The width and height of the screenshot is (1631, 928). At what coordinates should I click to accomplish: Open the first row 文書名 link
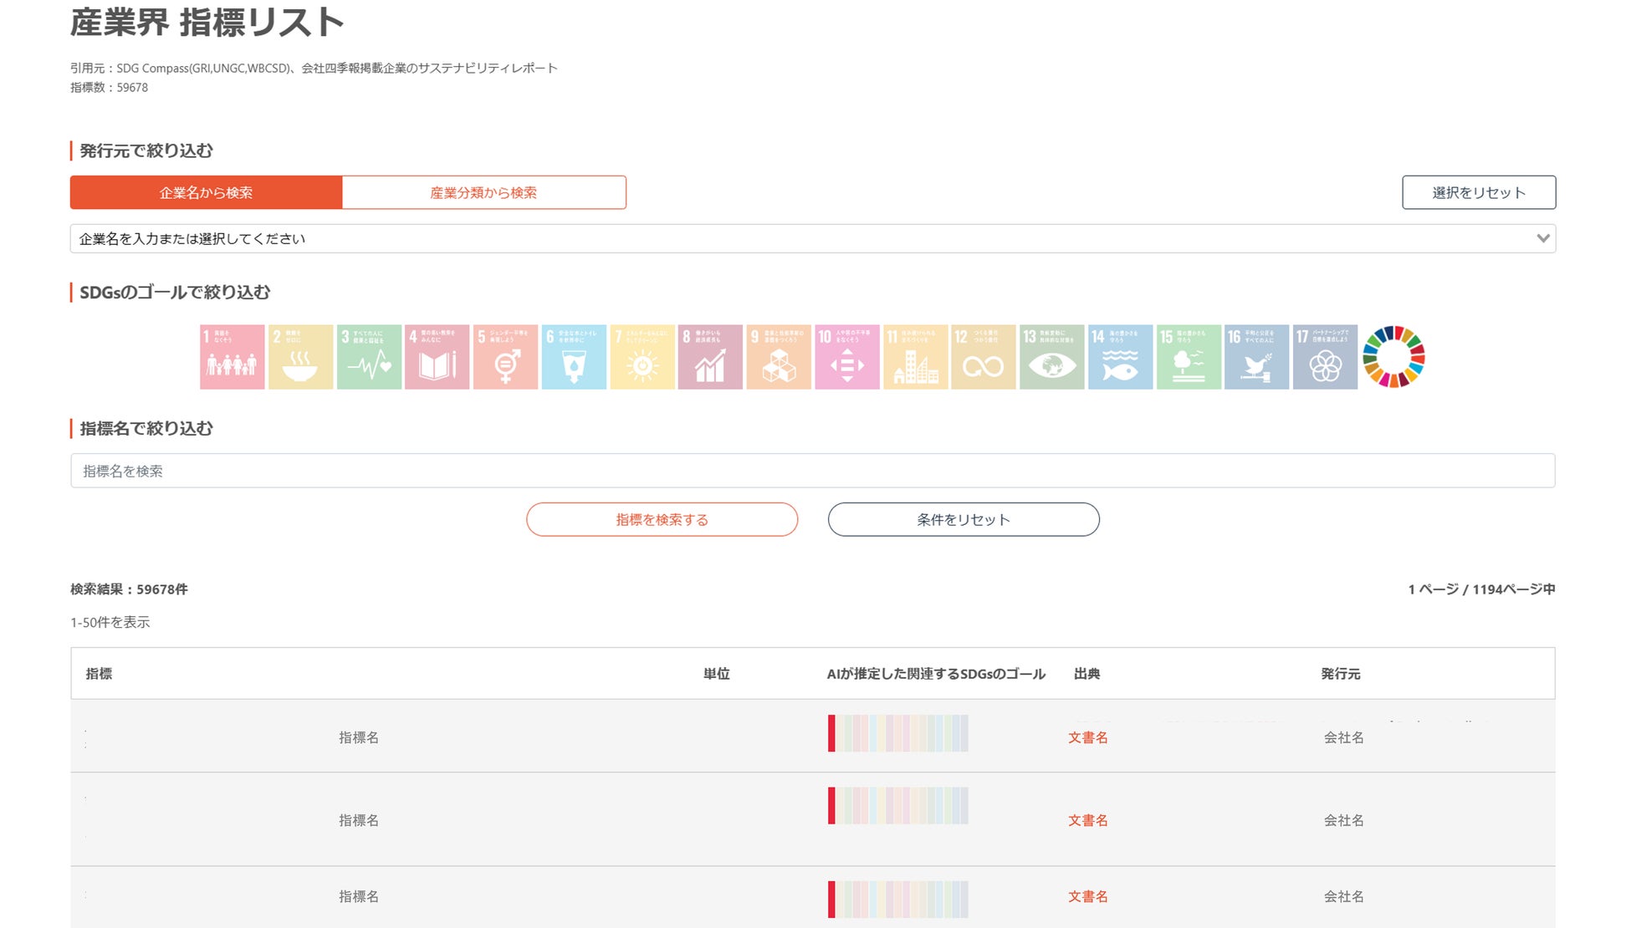1087,737
